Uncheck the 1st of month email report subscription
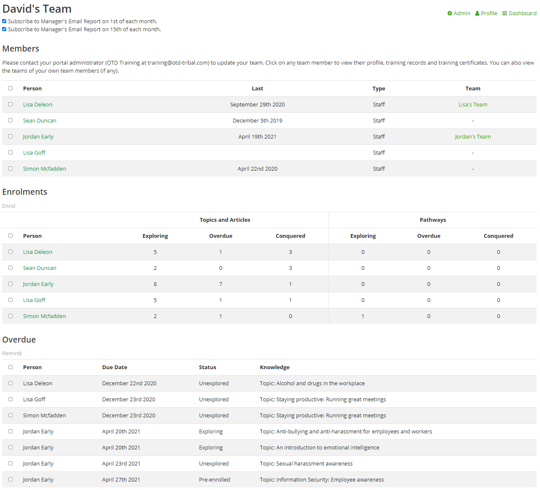The width and height of the screenshot is (540, 490). (x=4, y=21)
